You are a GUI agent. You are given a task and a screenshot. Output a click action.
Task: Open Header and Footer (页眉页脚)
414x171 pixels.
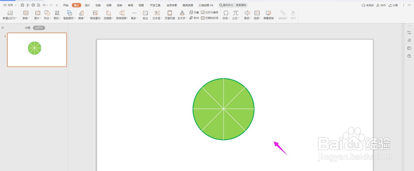[x=170, y=15]
